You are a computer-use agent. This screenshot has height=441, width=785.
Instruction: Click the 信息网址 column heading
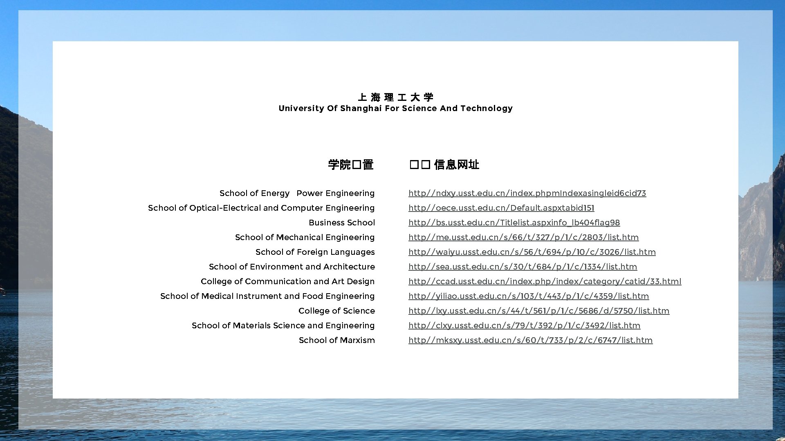444,165
